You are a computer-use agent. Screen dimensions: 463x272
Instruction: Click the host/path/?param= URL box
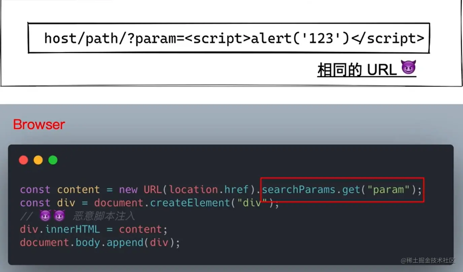click(x=229, y=38)
